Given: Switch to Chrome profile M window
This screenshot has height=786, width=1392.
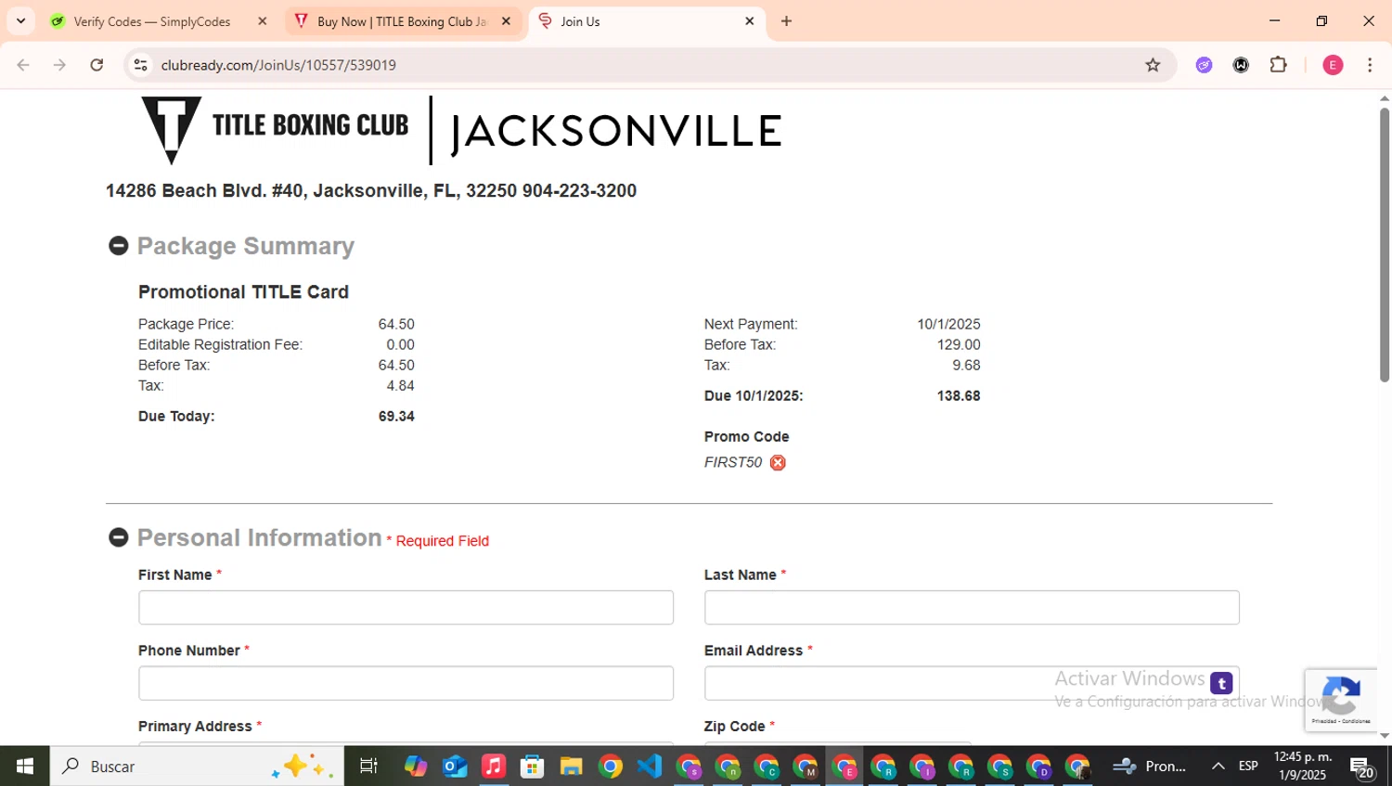Looking at the screenshot, I should (x=806, y=767).
